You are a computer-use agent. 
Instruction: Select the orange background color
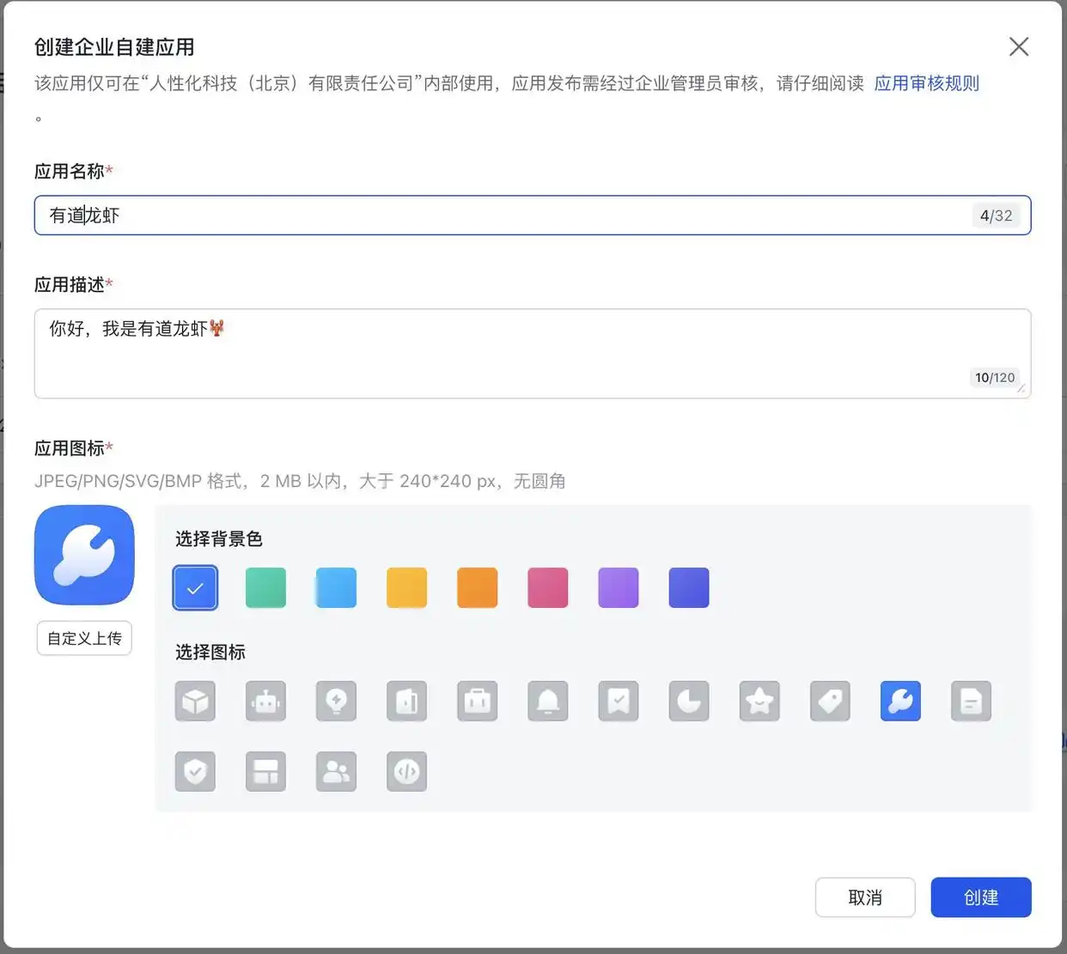477,587
